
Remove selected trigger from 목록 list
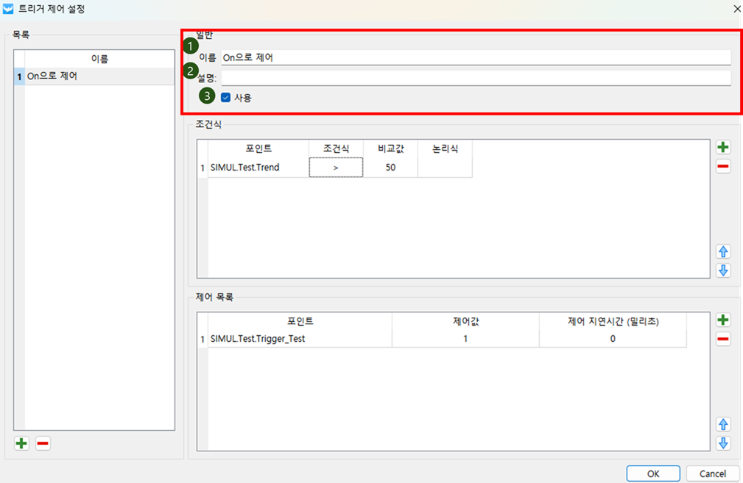[43, 443]
